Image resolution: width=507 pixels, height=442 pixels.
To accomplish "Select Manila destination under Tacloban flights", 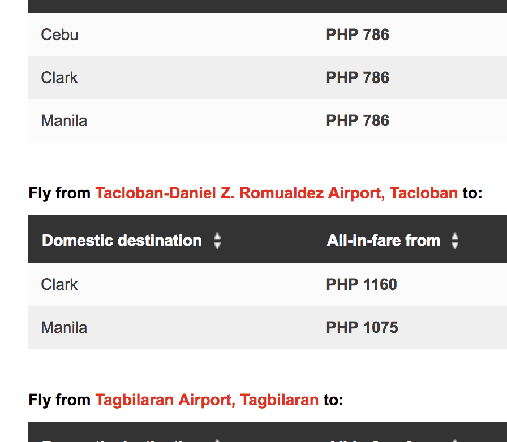I will click(64, 327).
